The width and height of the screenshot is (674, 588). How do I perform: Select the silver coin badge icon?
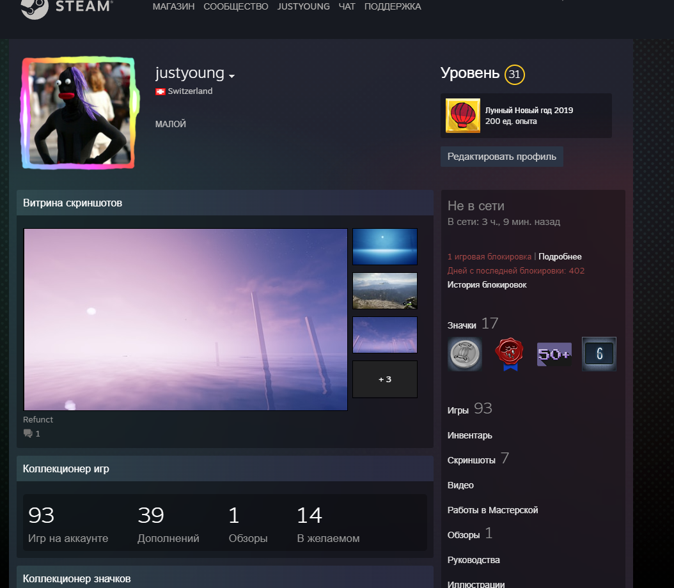click(464, 354)
